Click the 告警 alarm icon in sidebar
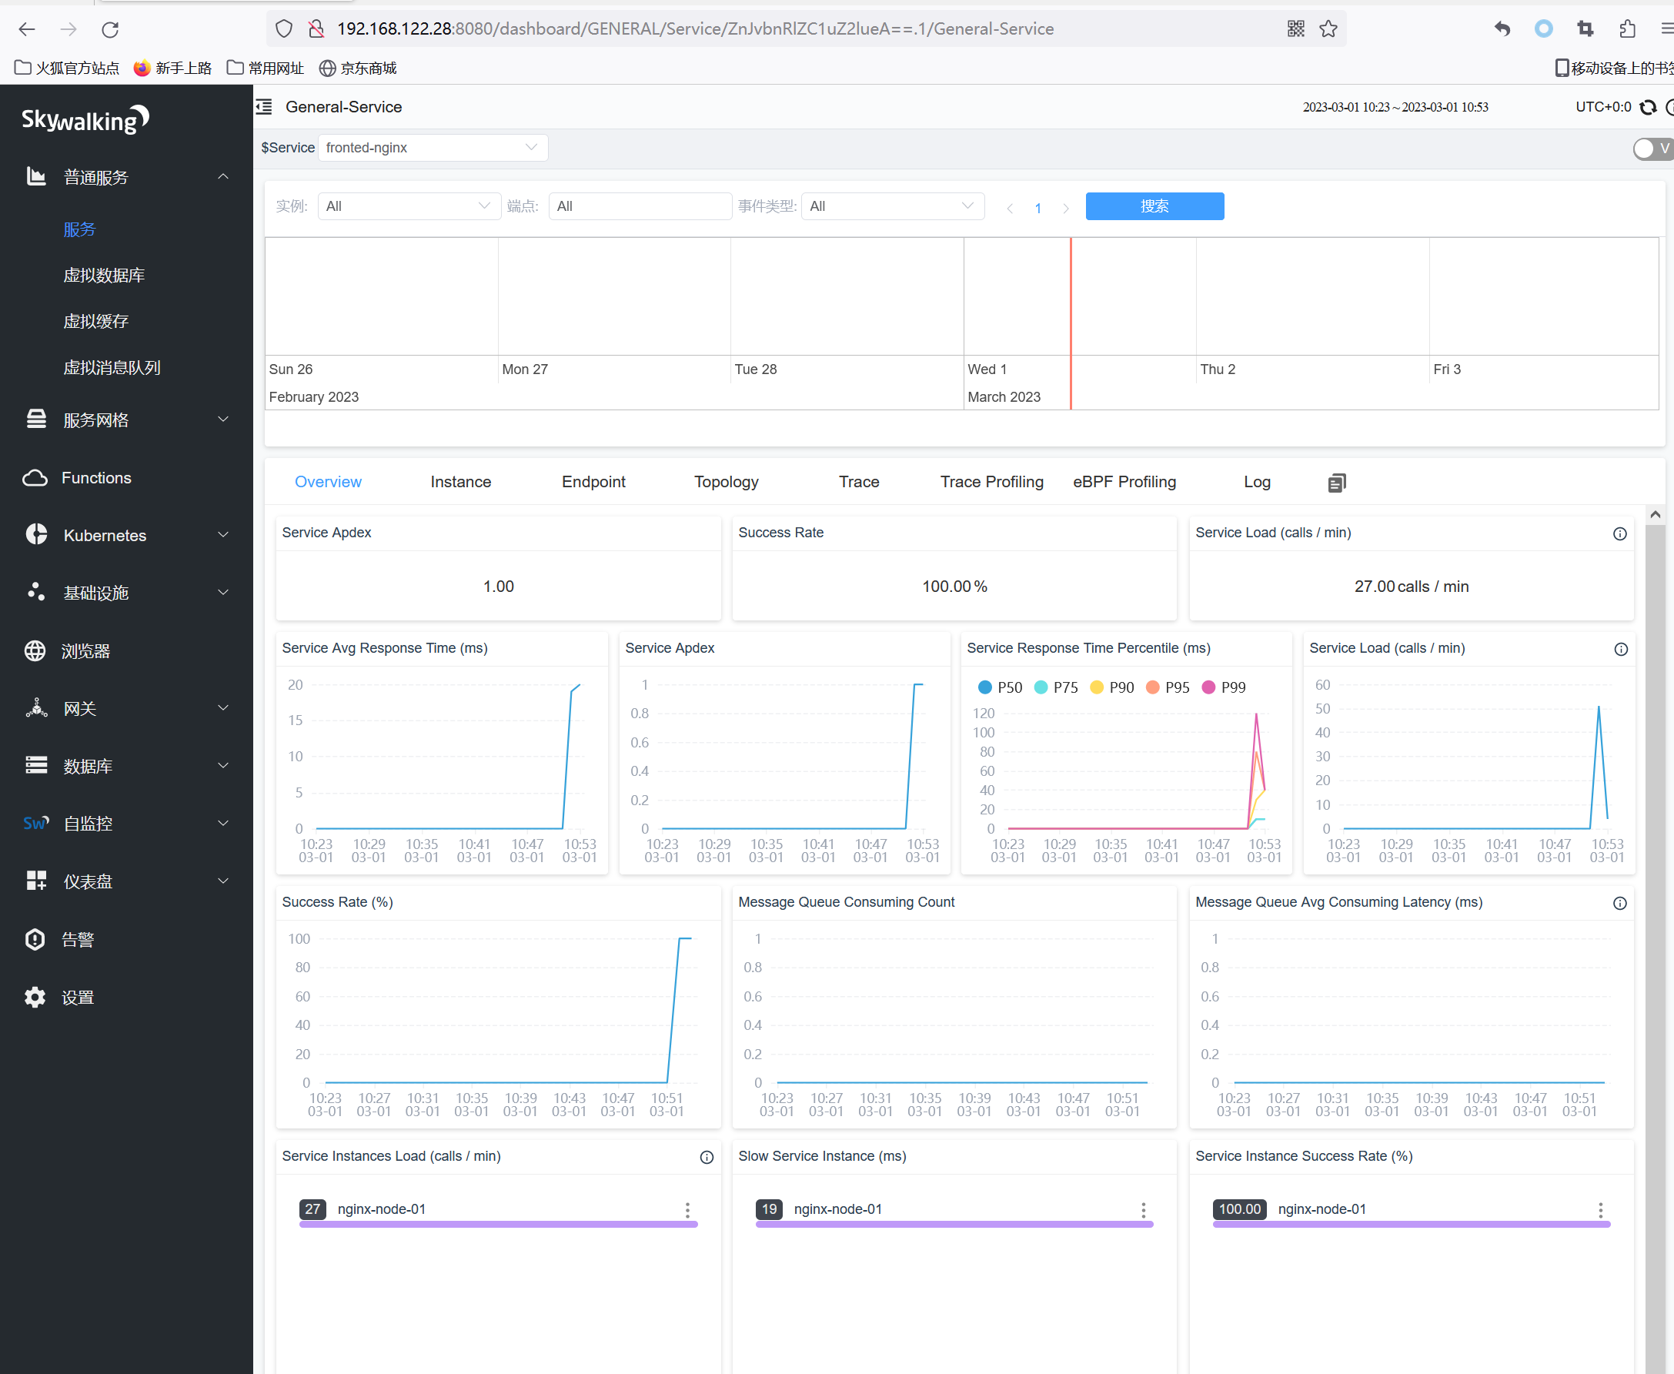Viewport: 1674px width, 1374px height. (x=35, y=940)
